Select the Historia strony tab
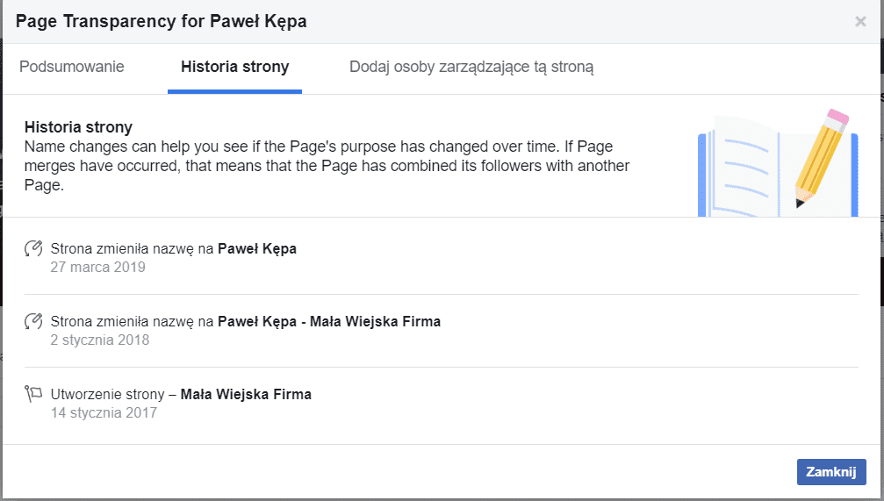Image resolution: width=884 pixels, height=501 pixels. [x=234, y=67]
